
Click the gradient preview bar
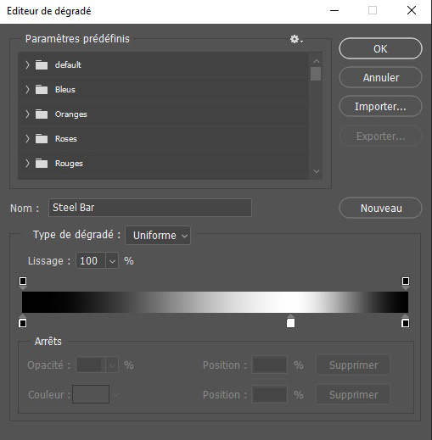(215, 302)
